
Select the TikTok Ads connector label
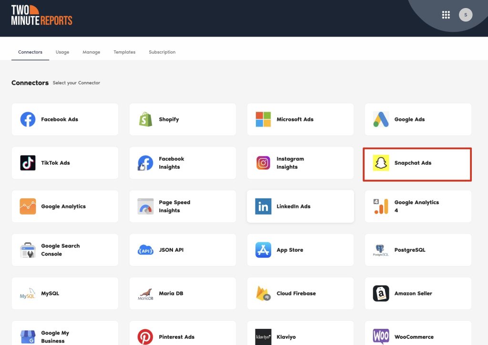pyautogui.click(x=55, y=163)
